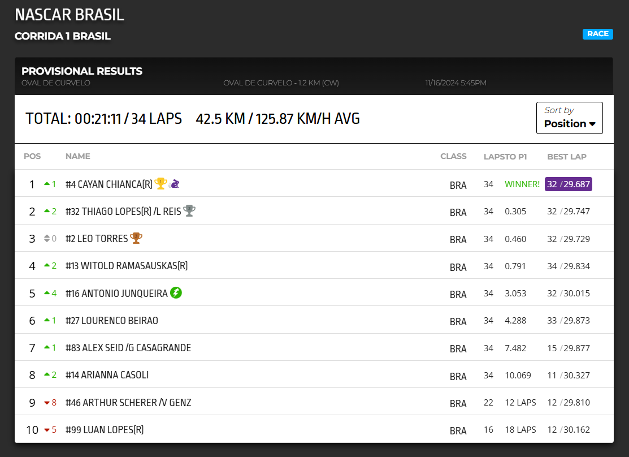Screen dimensions: 629x457
Task: Click the 12 LAPS gap value
Action: (x=520, y=402)
